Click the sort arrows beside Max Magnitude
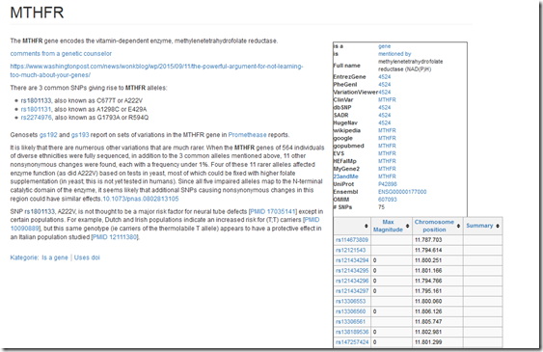Viewport: 543px width, 352px height. (x=407, y=226)
